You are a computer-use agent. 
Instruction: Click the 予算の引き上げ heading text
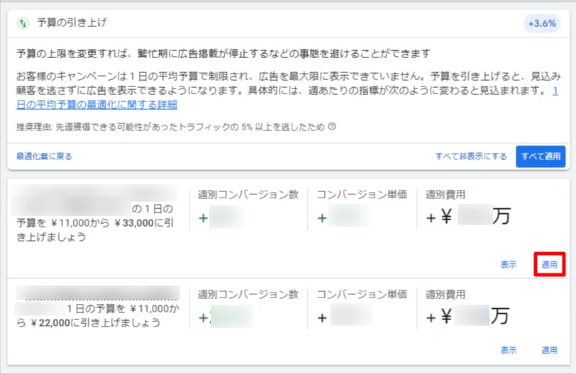pyautogui.click(x=72, y=23)
